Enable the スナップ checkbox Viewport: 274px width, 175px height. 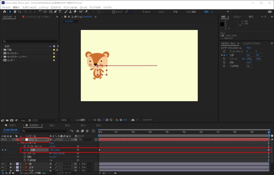coord(114,12)
